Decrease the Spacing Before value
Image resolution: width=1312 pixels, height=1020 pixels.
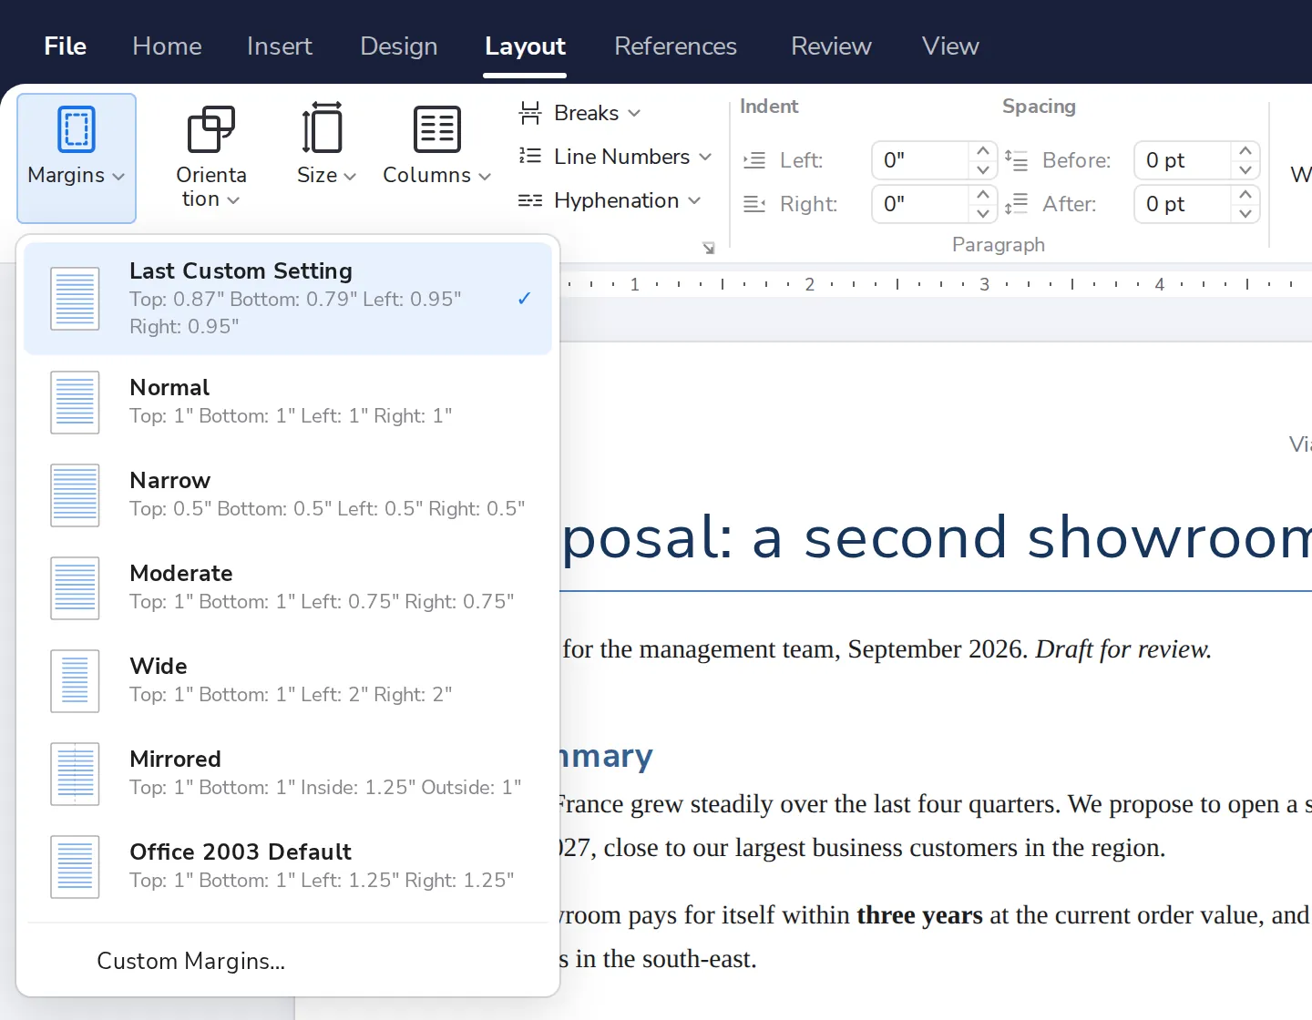click(x=1245, y=169)
